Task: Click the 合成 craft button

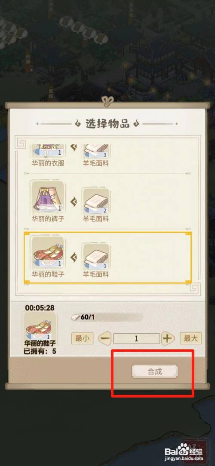Action: click(155, 371)
